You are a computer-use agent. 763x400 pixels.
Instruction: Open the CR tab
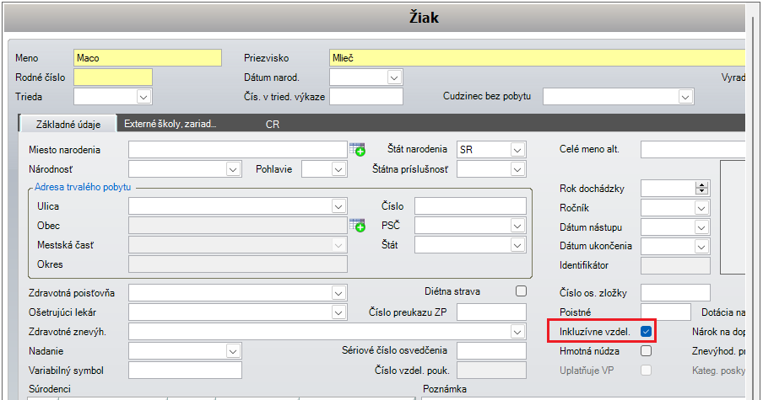point(273,124)
